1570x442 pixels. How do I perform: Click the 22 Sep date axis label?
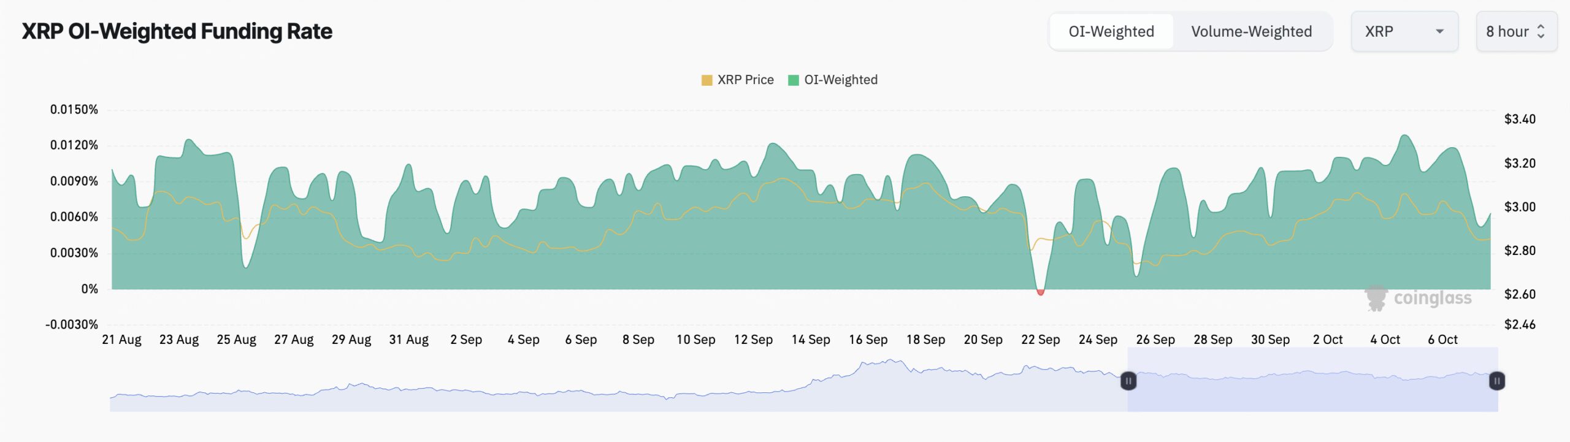coord(1040,340)
